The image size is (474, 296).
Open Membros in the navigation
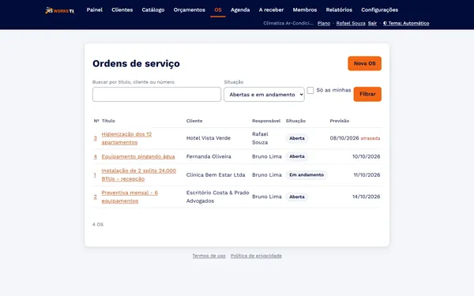coord(305,10)
